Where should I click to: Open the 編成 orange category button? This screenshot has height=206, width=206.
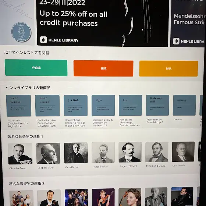[103, 68]
